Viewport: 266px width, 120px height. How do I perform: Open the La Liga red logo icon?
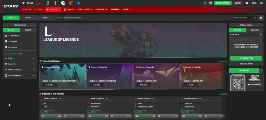[71, 3]
